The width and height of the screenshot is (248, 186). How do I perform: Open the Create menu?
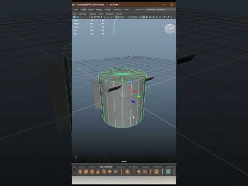83,10
